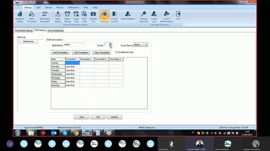Switch to User Scheduling tab
This screenshot has height=151, width=270.
[x=55, y=31]
